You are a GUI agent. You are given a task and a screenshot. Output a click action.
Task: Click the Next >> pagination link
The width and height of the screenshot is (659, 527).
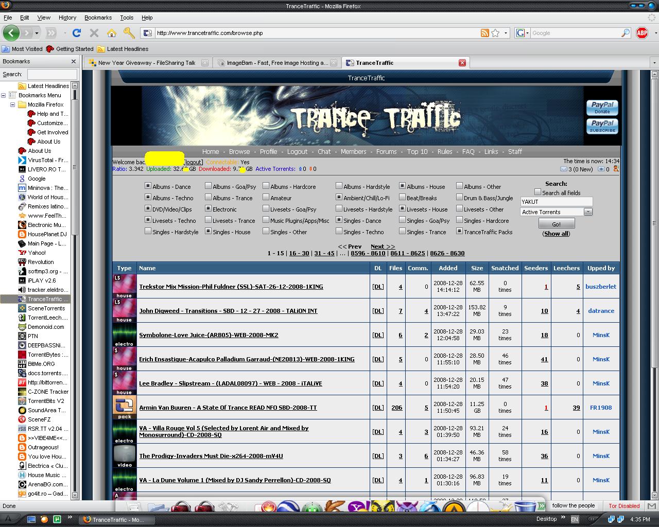coord(383,247)
